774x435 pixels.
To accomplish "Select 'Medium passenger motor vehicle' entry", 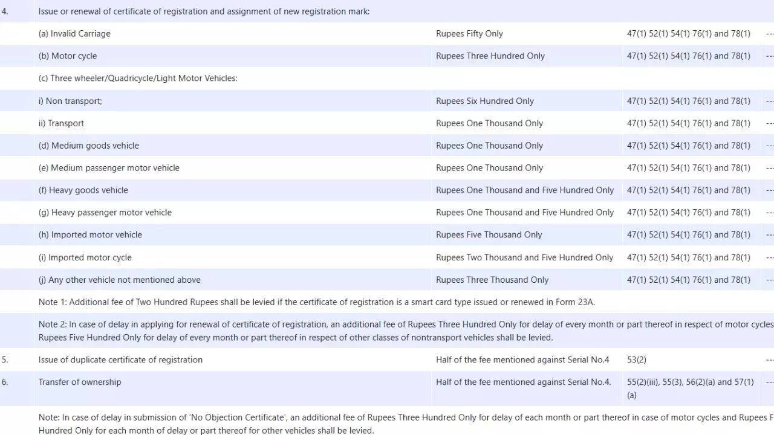I will pyautogui.click(x=109, y=168).
